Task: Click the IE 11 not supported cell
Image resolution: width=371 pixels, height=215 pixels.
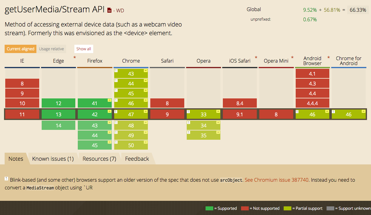Action: click(x=22, y=114)
